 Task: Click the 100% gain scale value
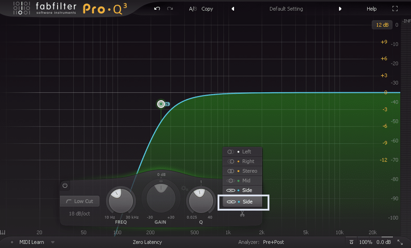tap(365, 242)
